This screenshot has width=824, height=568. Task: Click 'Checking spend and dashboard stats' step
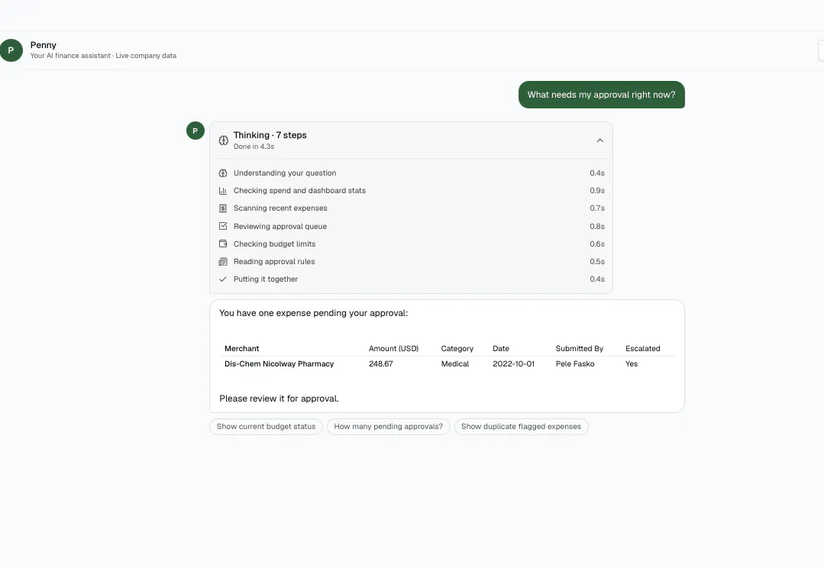(299, 191)
